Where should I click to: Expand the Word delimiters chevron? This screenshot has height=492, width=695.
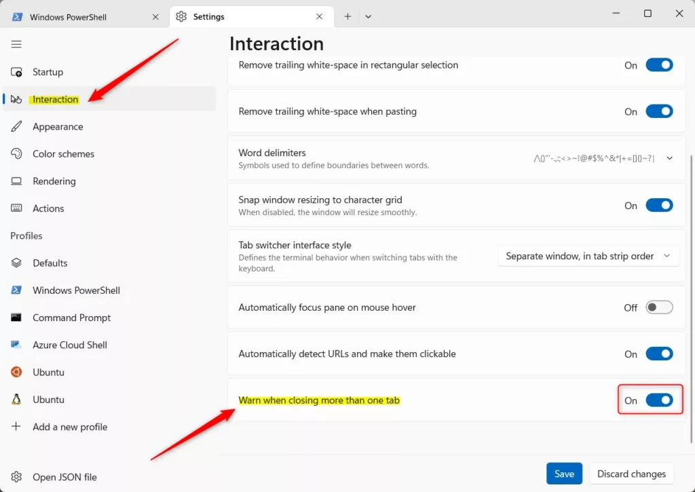pyautogui.click(x=669, y=158)
